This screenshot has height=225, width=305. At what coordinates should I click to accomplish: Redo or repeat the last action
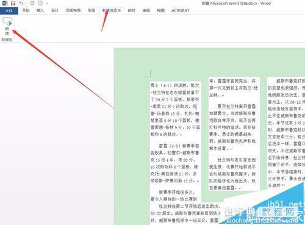(x=32, y=3)
